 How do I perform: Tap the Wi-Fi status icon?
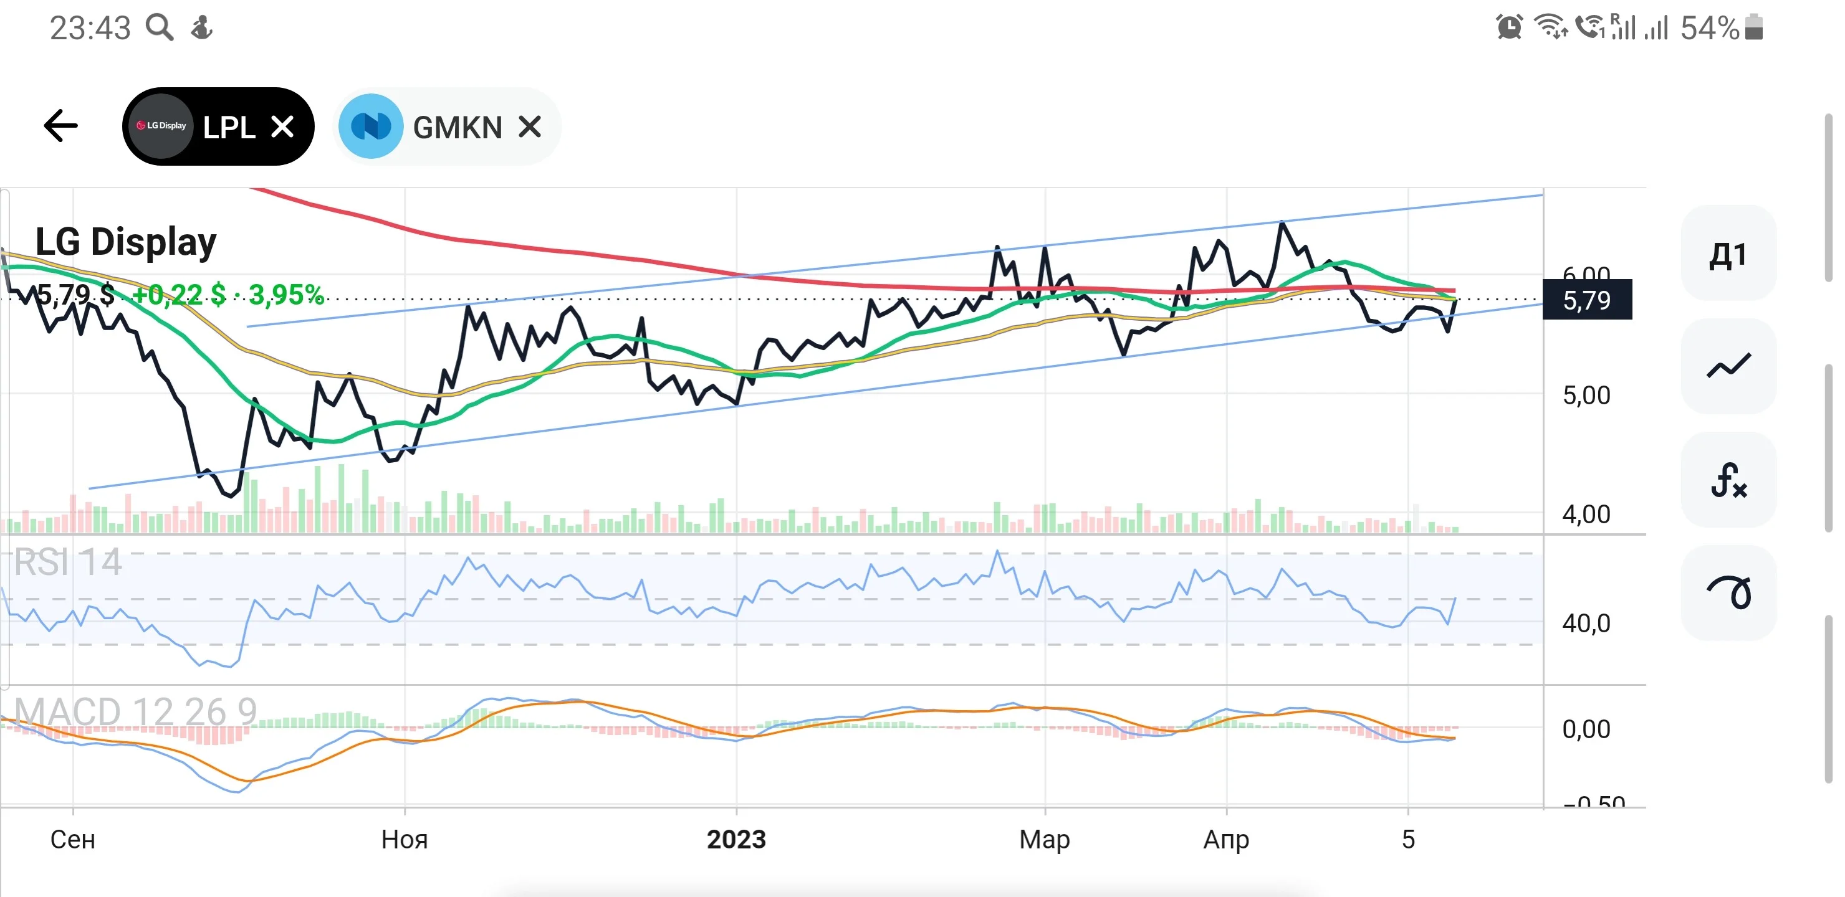click(1550, 27)
